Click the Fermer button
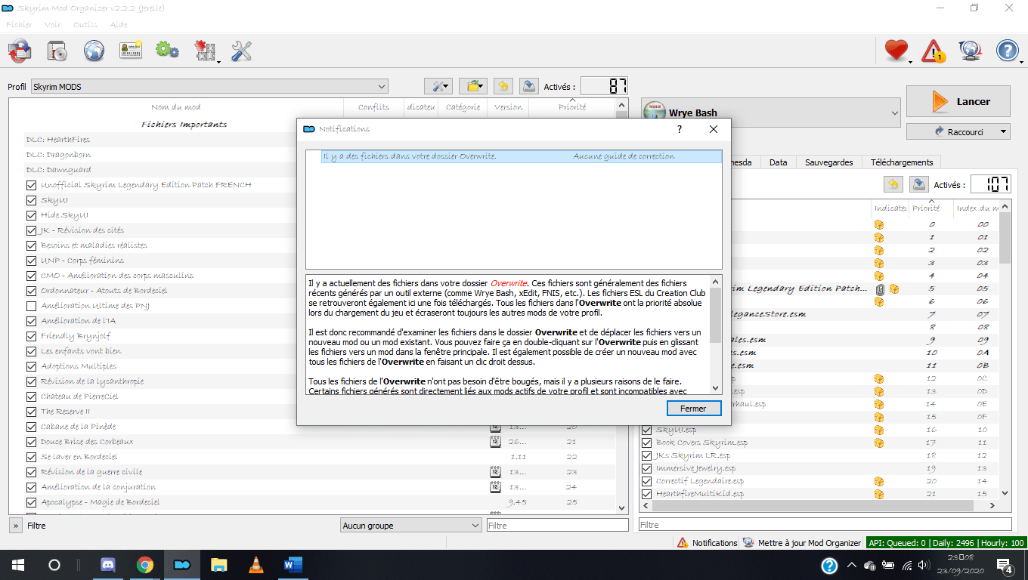The height and width of the screenshot is (580, 1028). click(x=694, y=409)
